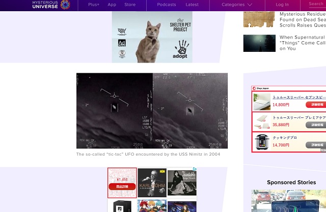This screenshot has width=326, height=212.
Task: Read When Supernatural Things Come Calling article
Action: point(303,43)
